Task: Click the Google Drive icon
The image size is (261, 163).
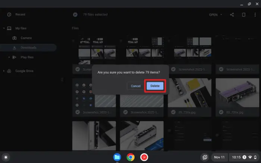Action: point(9,71)
